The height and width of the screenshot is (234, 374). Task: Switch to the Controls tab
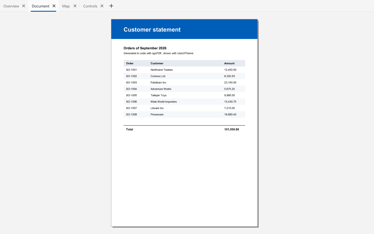(90, 6)
